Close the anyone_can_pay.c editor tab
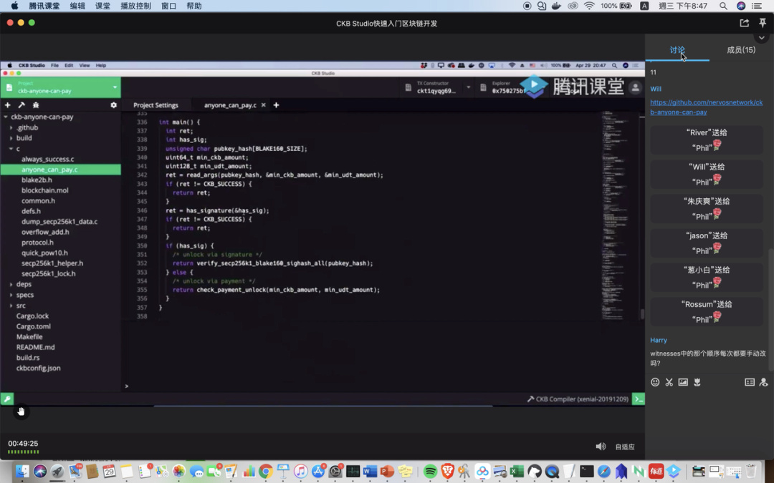 [x=264, y=105]
